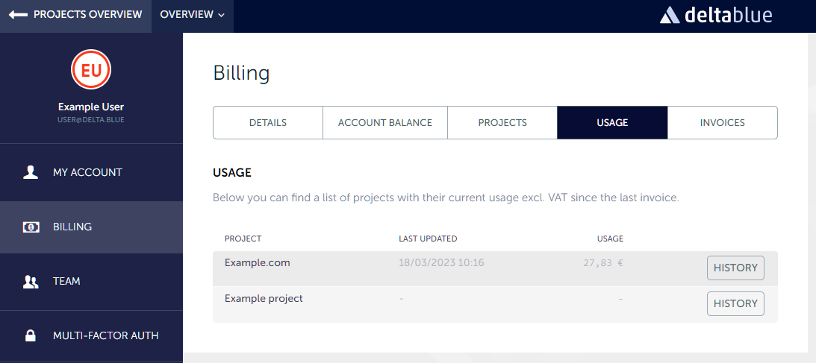View History for Example project

tap(735, 303)
